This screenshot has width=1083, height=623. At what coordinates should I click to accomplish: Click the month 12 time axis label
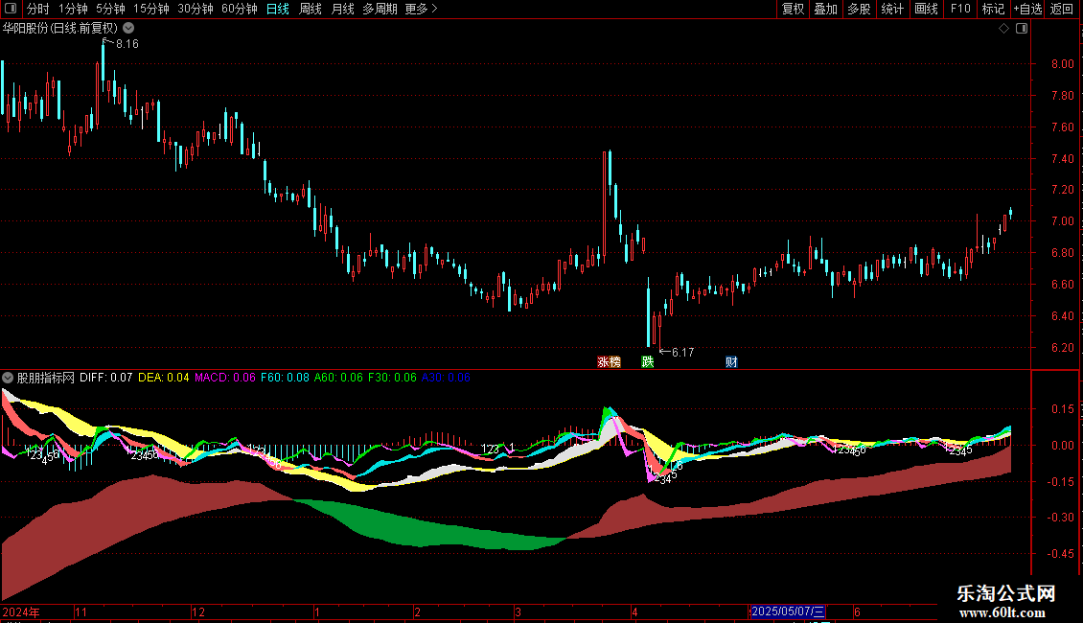(198, 611)
